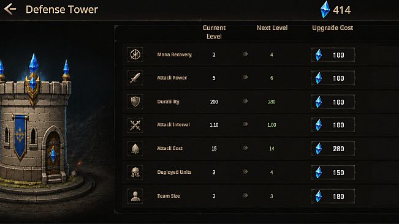Select the Durability row label

[x=168, y=102]
